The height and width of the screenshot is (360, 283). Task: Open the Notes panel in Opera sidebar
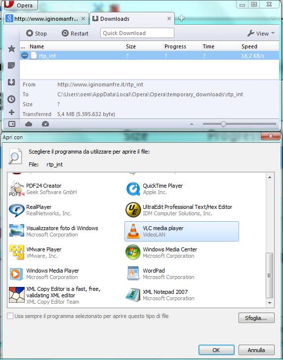[11, 66]
